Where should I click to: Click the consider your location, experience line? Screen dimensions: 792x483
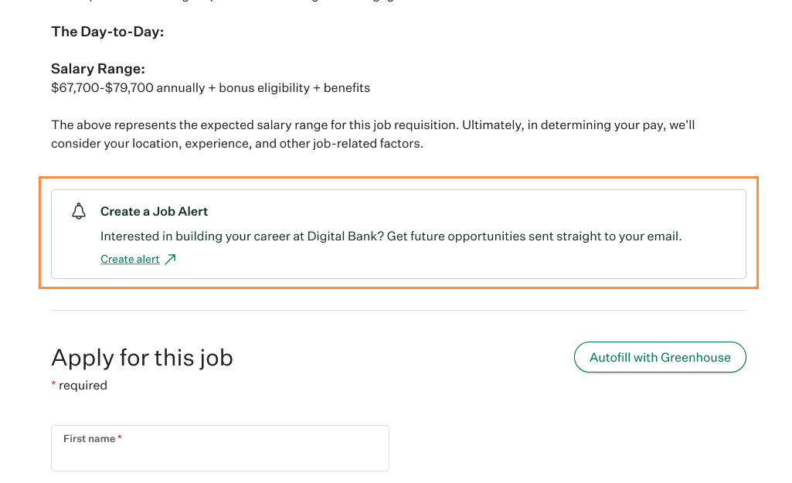tap(237, 144)
